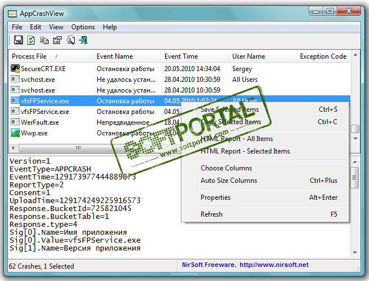This screenshot has height=281, width=369.
Task: Click the 62 Crashes, 1 Selected status text
Action: tap(41, 266)
